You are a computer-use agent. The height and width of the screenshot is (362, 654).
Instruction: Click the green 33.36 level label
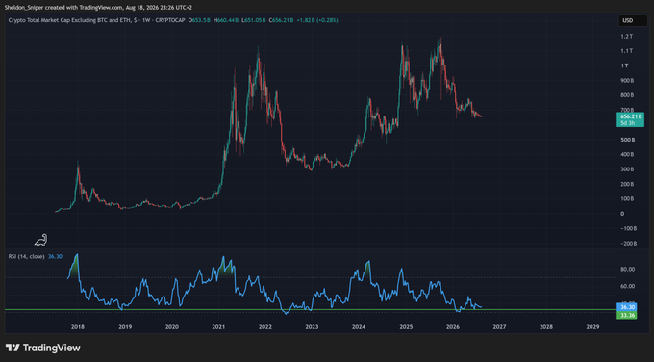tap(627, 315)
